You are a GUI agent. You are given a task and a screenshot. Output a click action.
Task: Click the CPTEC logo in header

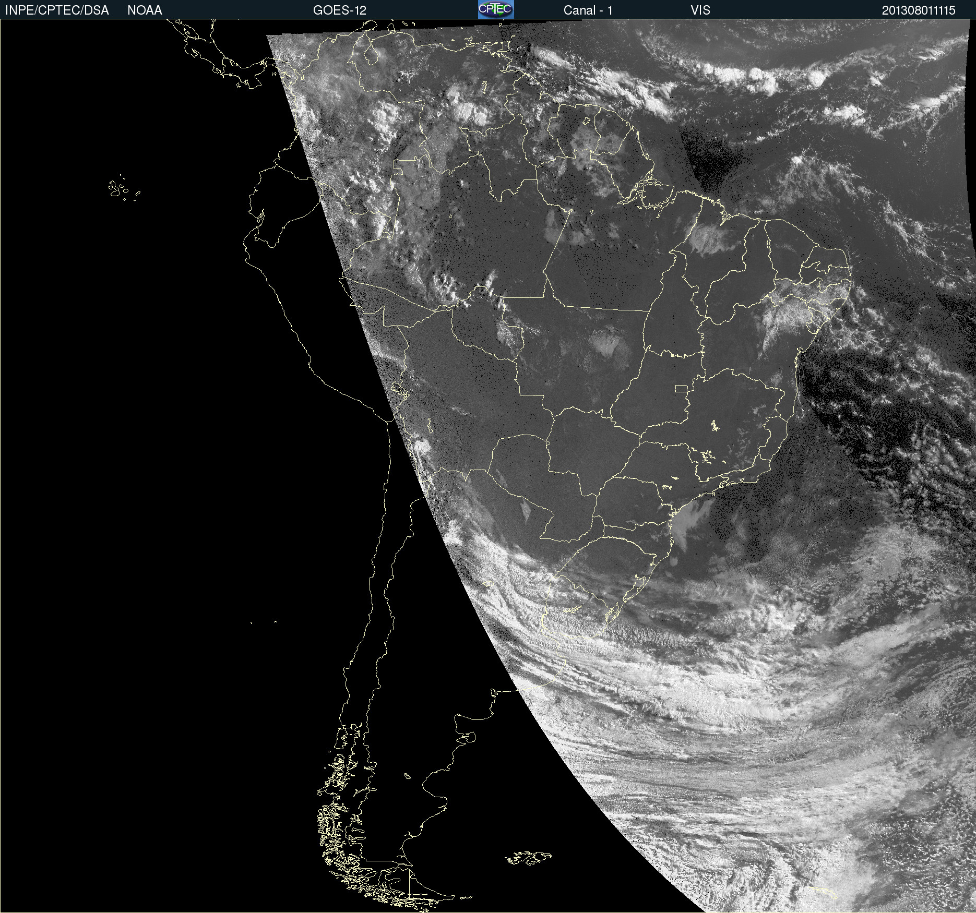point(496,9)
